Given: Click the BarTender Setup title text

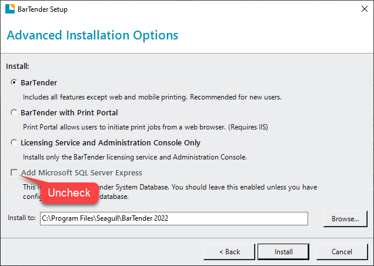Looking at the screenshot, I should (42, 9).
